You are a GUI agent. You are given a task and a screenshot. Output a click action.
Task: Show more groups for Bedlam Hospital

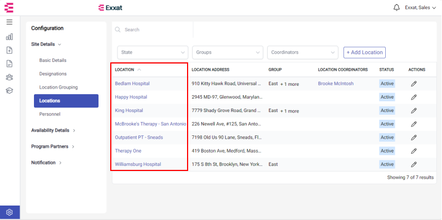click(289, 84)
